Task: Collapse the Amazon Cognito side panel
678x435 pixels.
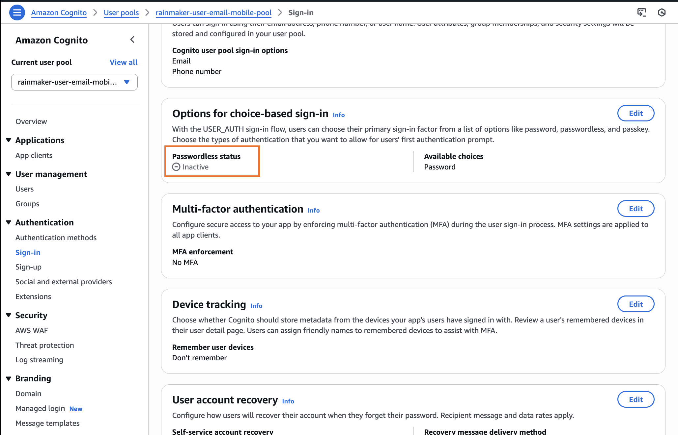Action: pos(132,39)
